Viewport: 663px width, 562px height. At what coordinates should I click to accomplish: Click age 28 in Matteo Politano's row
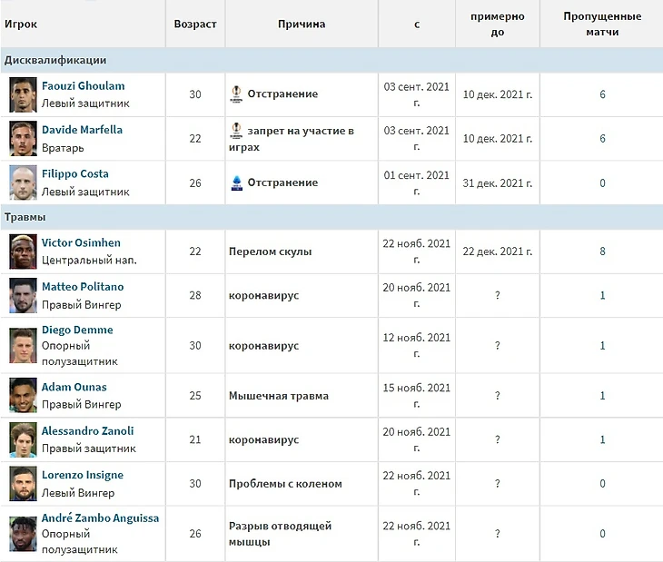[x=195, y=295]
